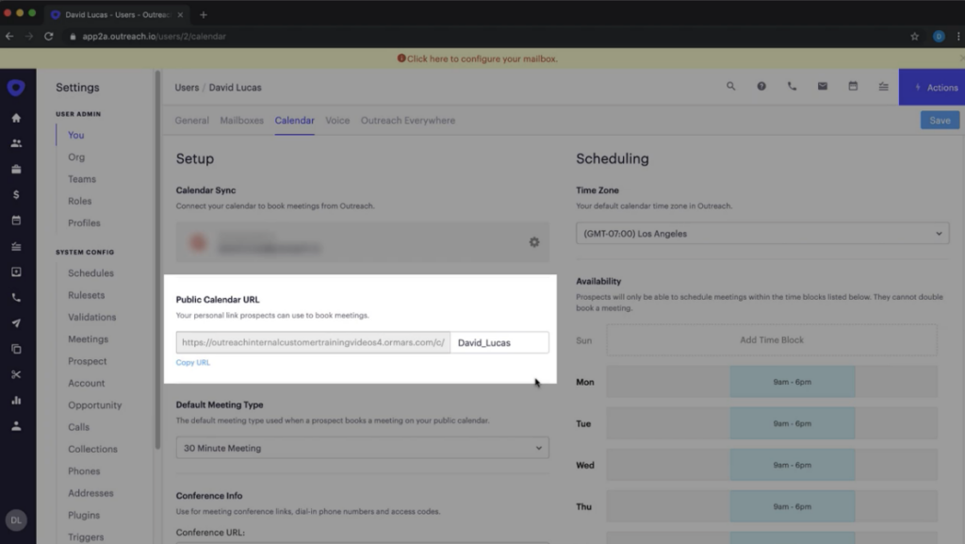Switch to the Voice tab
Viewport: 965px width, 544px height.
337,121
